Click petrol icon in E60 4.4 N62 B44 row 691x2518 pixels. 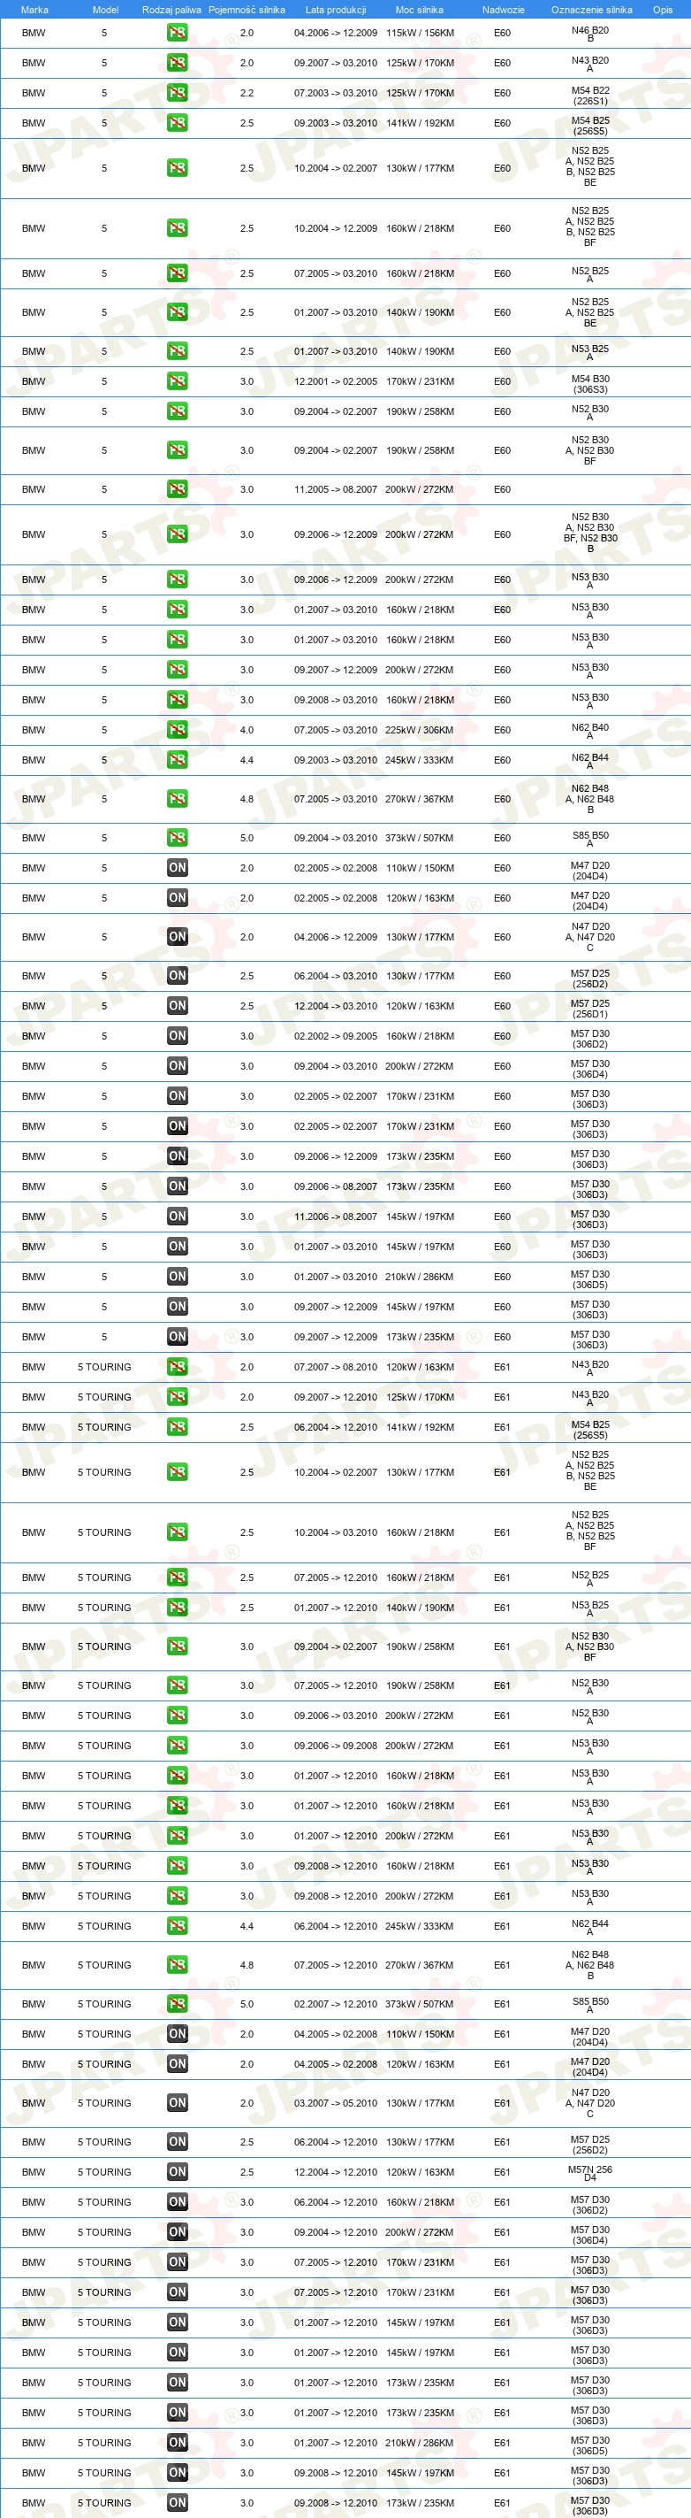[177, 759]
